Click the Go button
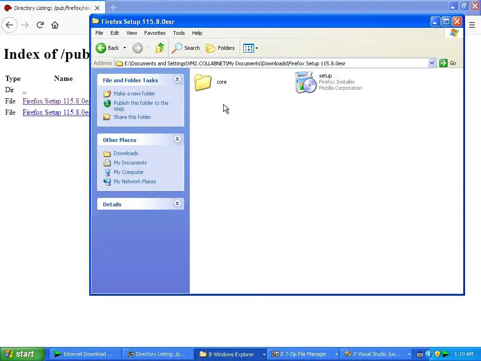This screenshot has height=361, width=481. [x=448, y=63]
